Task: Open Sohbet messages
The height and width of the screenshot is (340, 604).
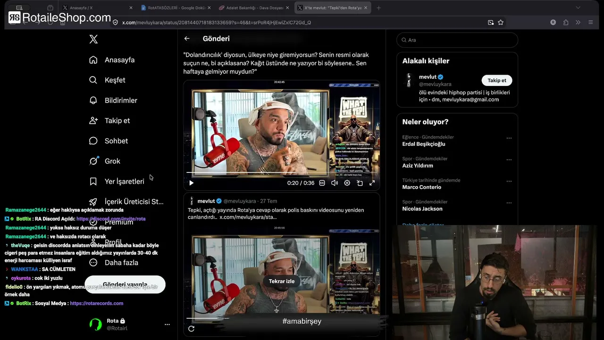Action: tap(109, 141)
